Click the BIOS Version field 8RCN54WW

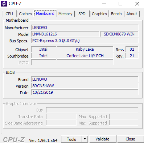click(x=85, y=86)
